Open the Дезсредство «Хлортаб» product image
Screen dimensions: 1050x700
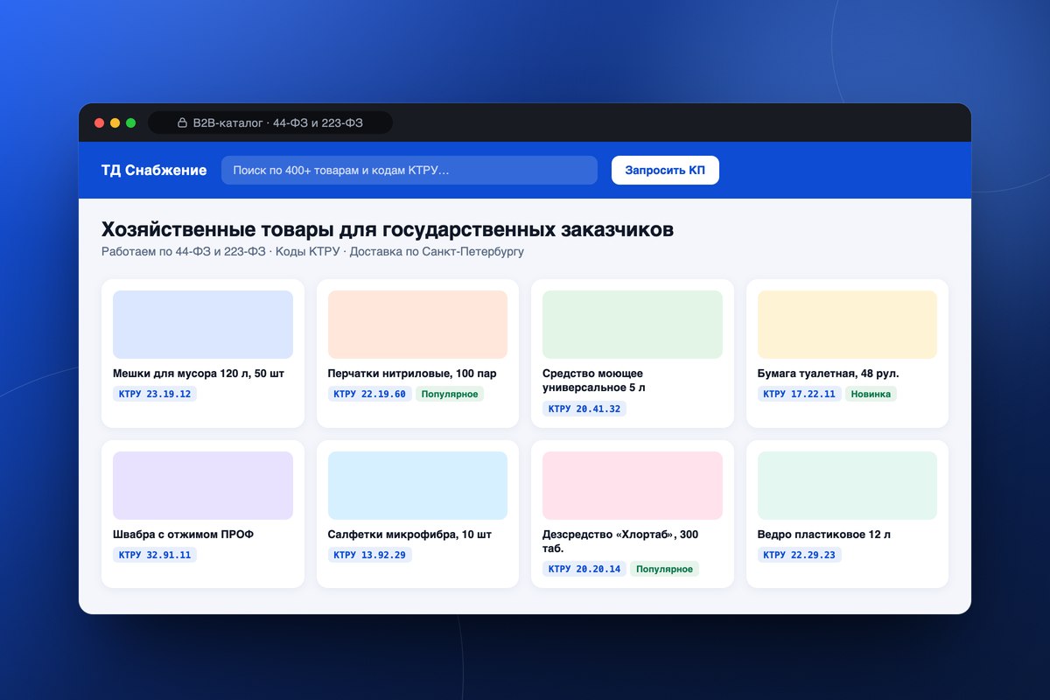[633, 486]
